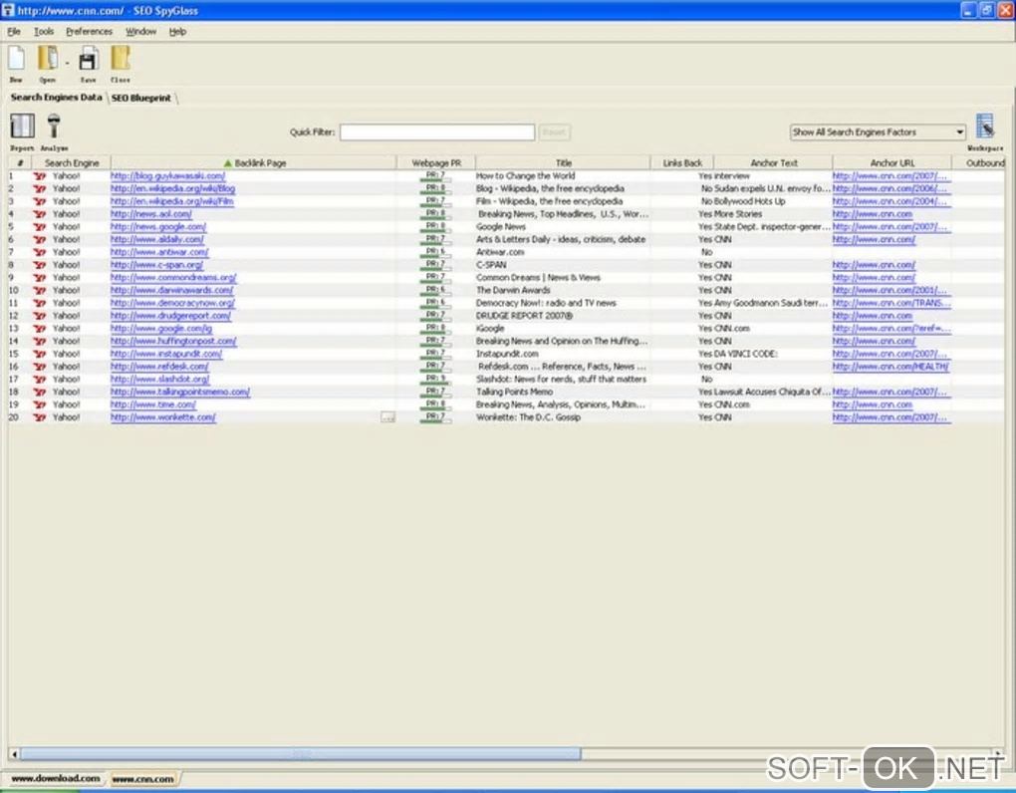The height and width of the screenshot is (793, 1016).
Task: Sort by Webpage PR column header
Action: point(436,163)
